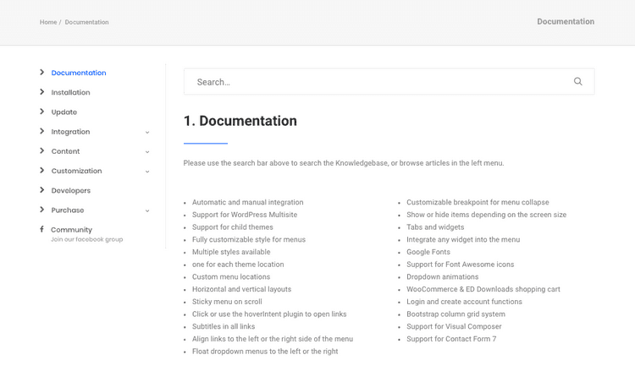The height and width of the screenshot is (382, 635).
Task: Click 'Tabs and widgets' list item
Action: tap(435, 227)
